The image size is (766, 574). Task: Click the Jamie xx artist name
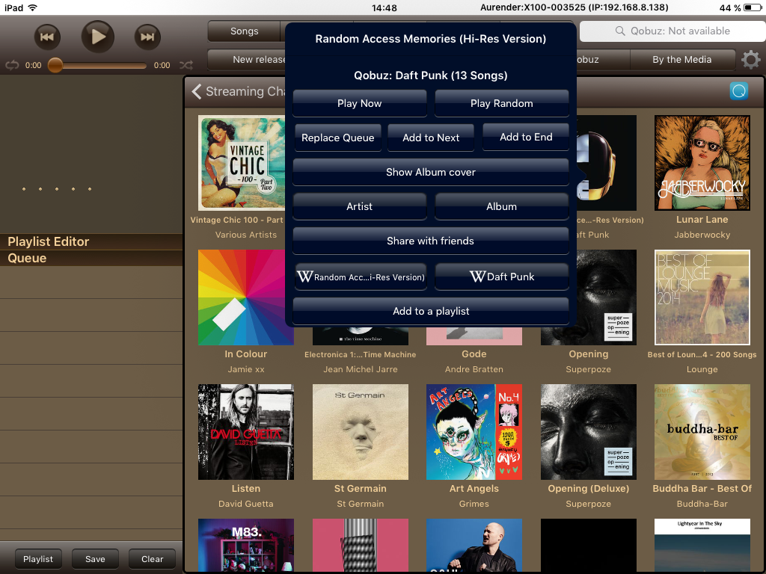pyautogui.click(x=245, y=369)
